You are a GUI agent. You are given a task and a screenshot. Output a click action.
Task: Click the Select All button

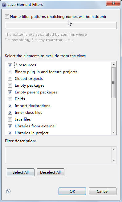pyautogui.click(x=21, y=172)
